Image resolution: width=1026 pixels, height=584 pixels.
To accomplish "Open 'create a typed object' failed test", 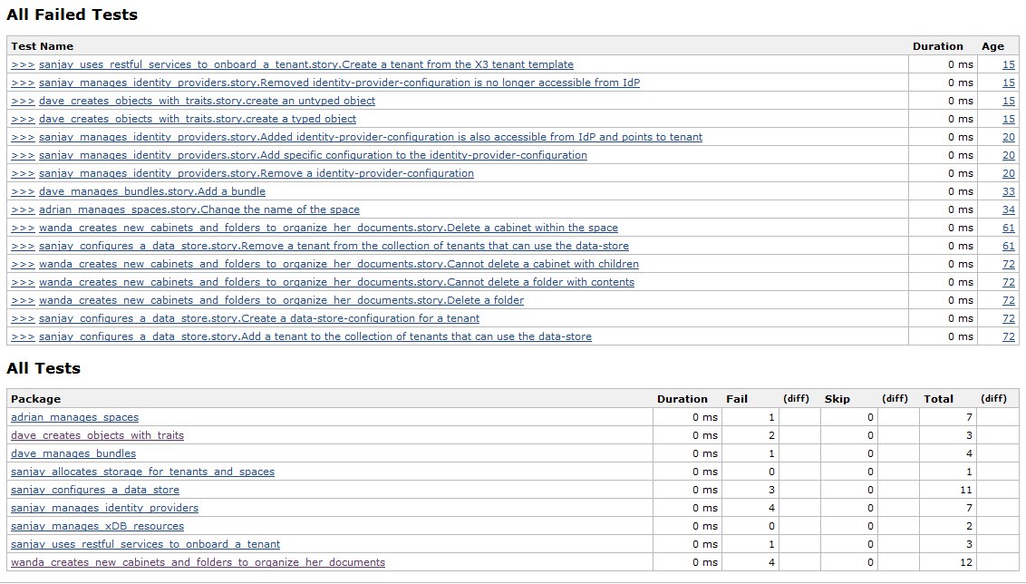I will click(x=198, y=119).
